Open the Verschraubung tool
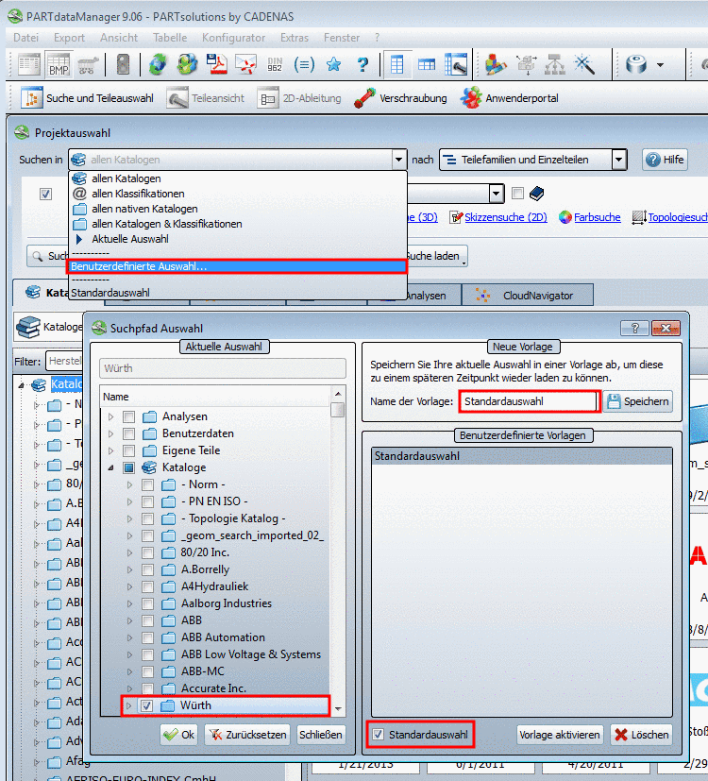The width and height of the screenshot is (708, 781). [x=400, y=98]
